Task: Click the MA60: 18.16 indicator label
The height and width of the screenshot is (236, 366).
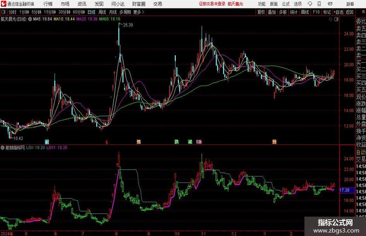Action: coord(110,19)
